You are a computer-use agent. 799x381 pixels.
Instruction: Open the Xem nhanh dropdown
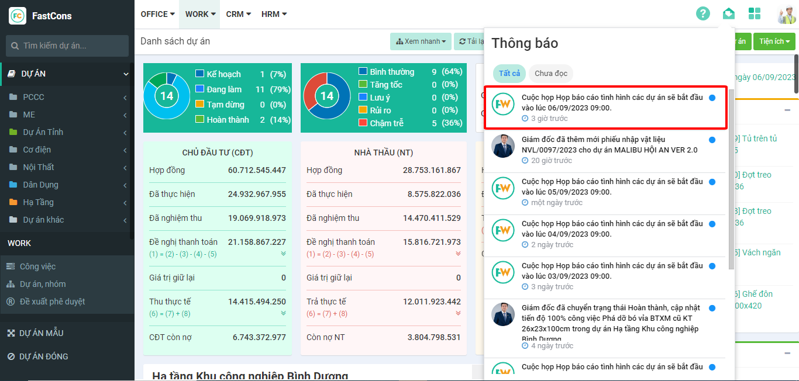point(421,41)
